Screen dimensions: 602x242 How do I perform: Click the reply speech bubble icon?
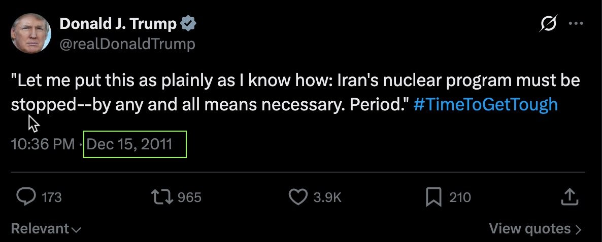click(25, 196)
